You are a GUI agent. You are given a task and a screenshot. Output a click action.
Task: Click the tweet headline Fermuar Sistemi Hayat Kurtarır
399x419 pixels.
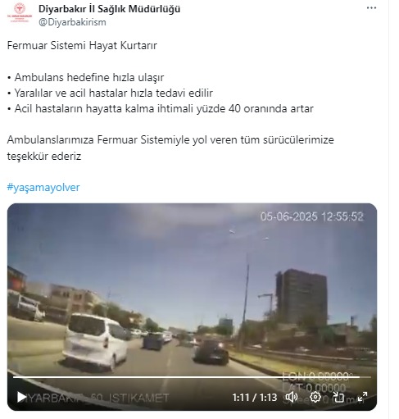82,45
